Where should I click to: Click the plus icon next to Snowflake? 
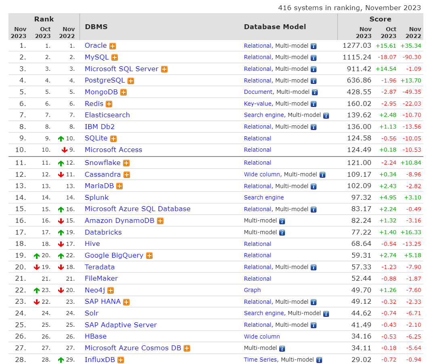tap(126, 163)
